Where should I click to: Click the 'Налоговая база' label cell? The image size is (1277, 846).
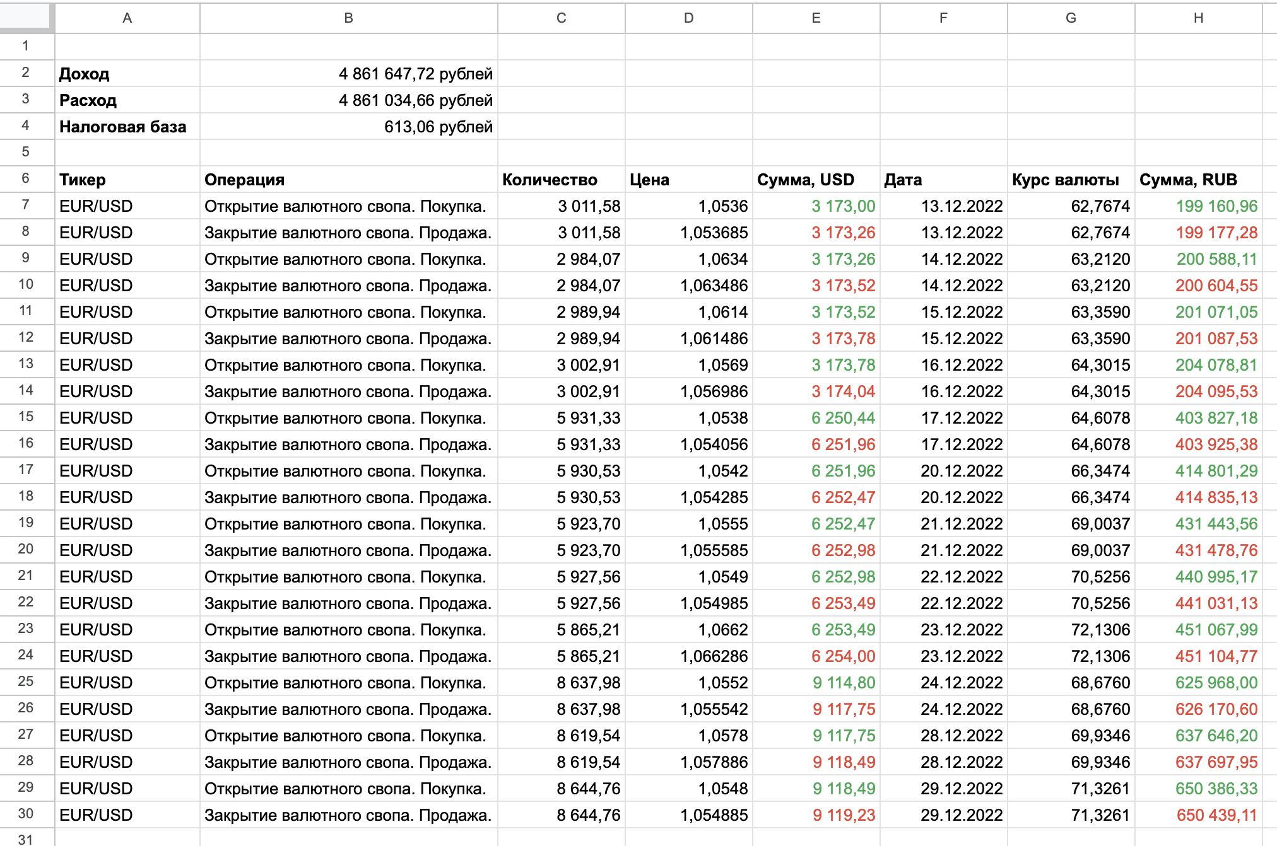pyautogui.click(x=127, y=127)
